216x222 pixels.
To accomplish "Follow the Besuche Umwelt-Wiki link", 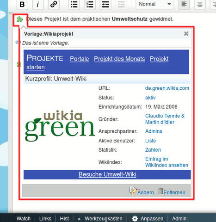I will (x=107, y=174).
